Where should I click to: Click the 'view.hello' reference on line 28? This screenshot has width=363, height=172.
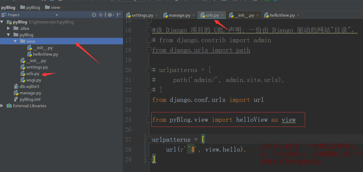click(224, 149)
